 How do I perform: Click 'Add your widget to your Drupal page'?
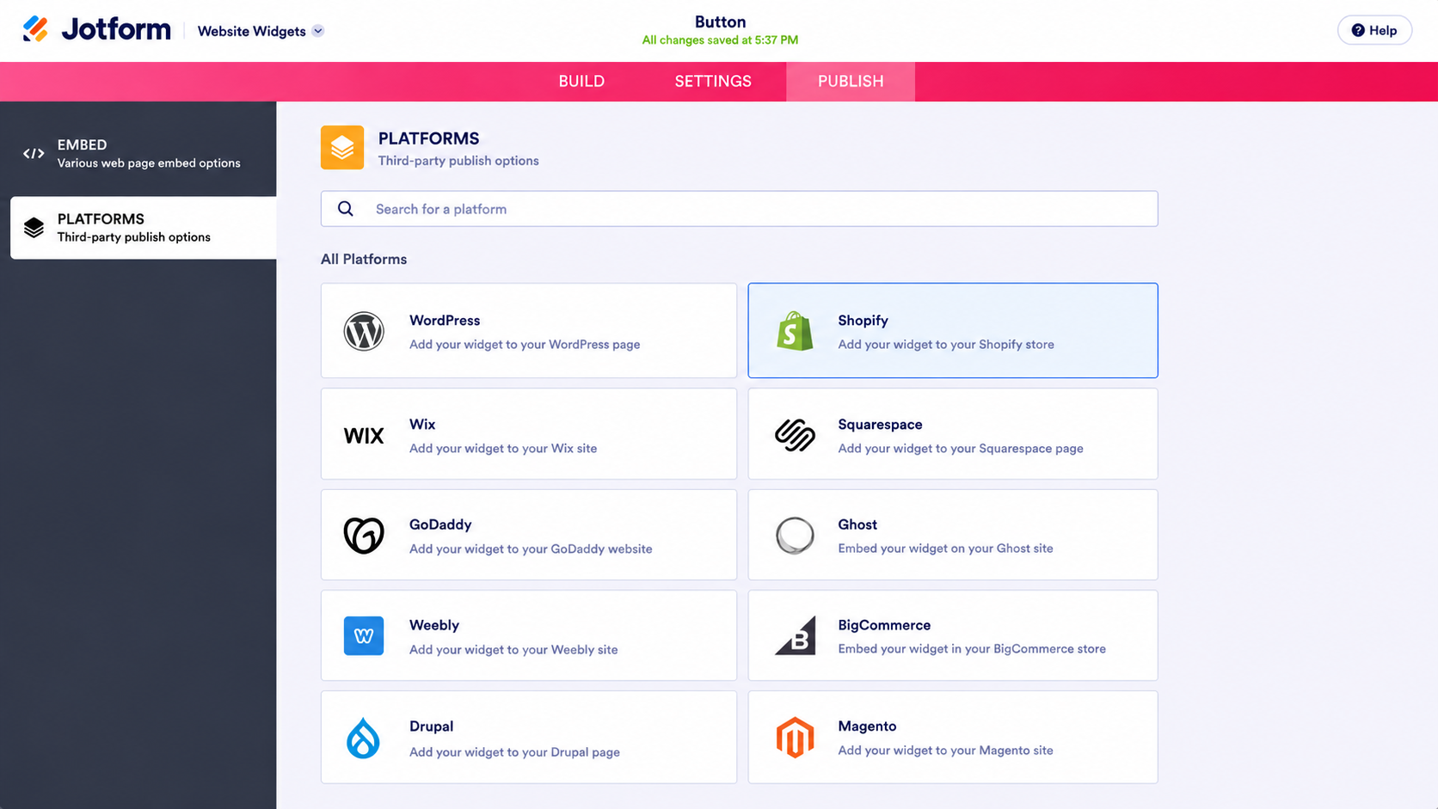point(514,752)
